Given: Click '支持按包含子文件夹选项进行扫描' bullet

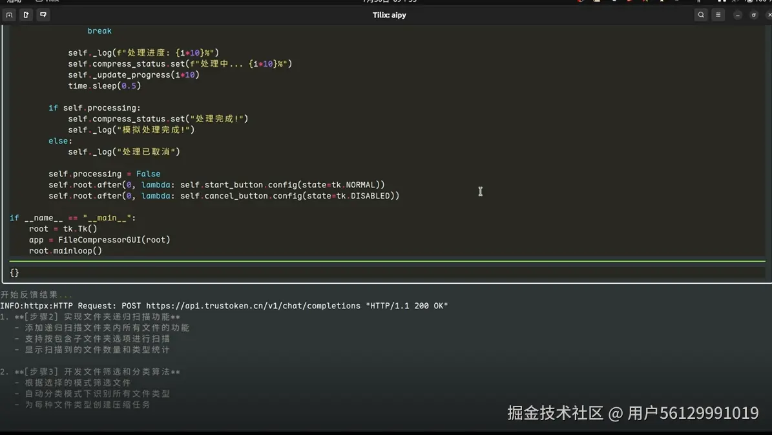Looking at the screenshot, I should 97,339.
